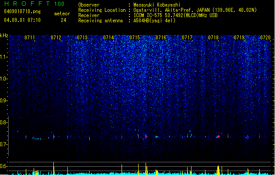Click the wide yellow peak cluster near 0718
The width and height of the screenshot is (275, 175).
coord(218,170)
